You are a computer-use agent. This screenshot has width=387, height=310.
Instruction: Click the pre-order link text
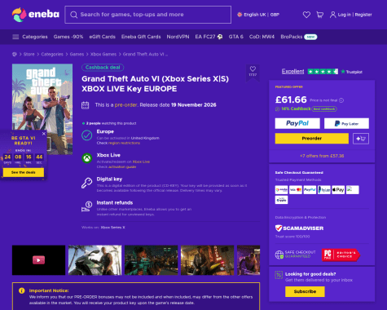click(125, 105)
